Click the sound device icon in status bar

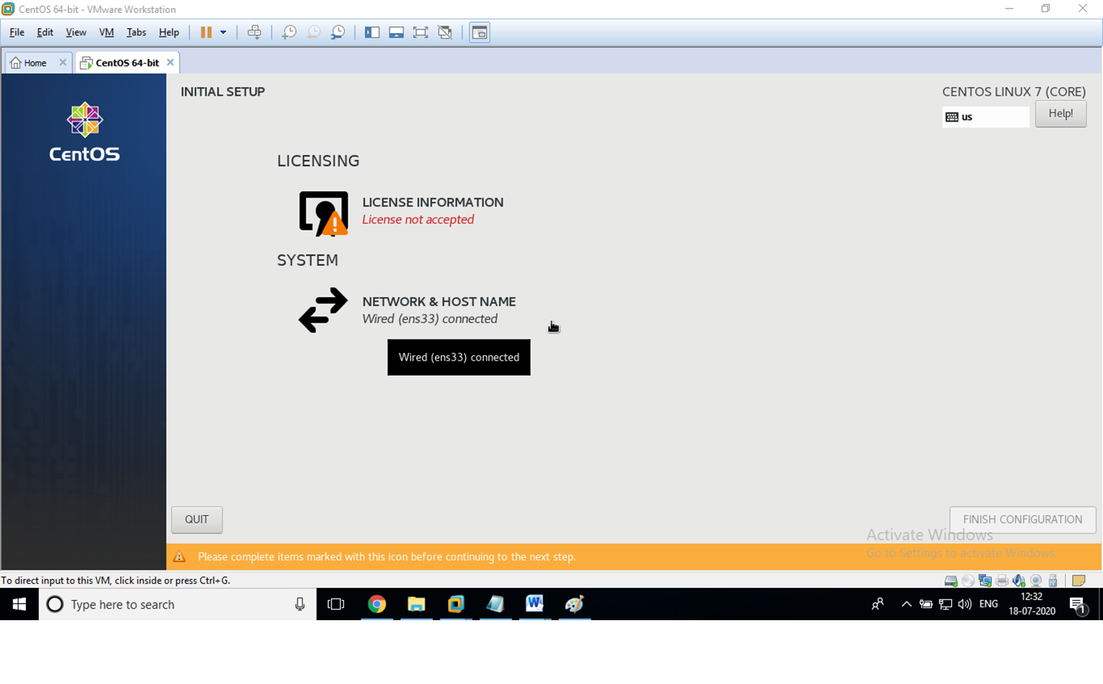(x=1018, y=581)
